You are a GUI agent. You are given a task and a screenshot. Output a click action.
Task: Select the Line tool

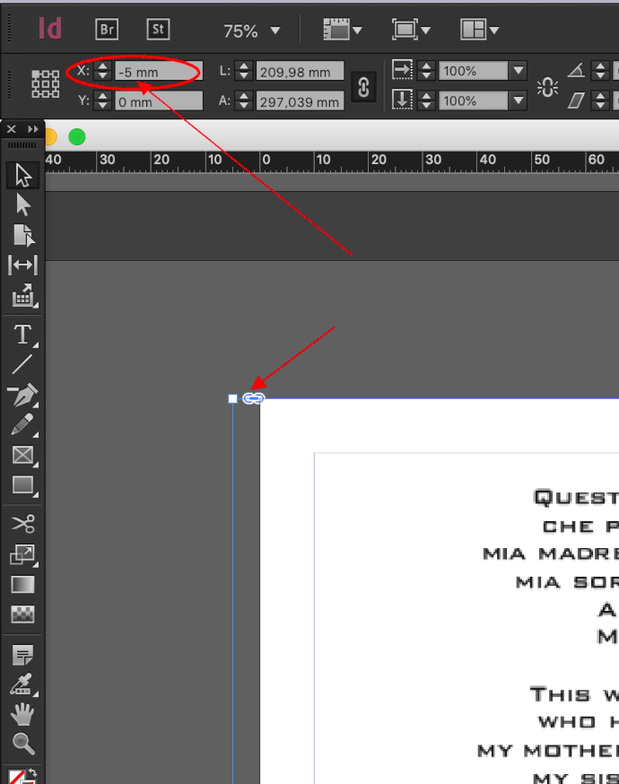[23, 364]
